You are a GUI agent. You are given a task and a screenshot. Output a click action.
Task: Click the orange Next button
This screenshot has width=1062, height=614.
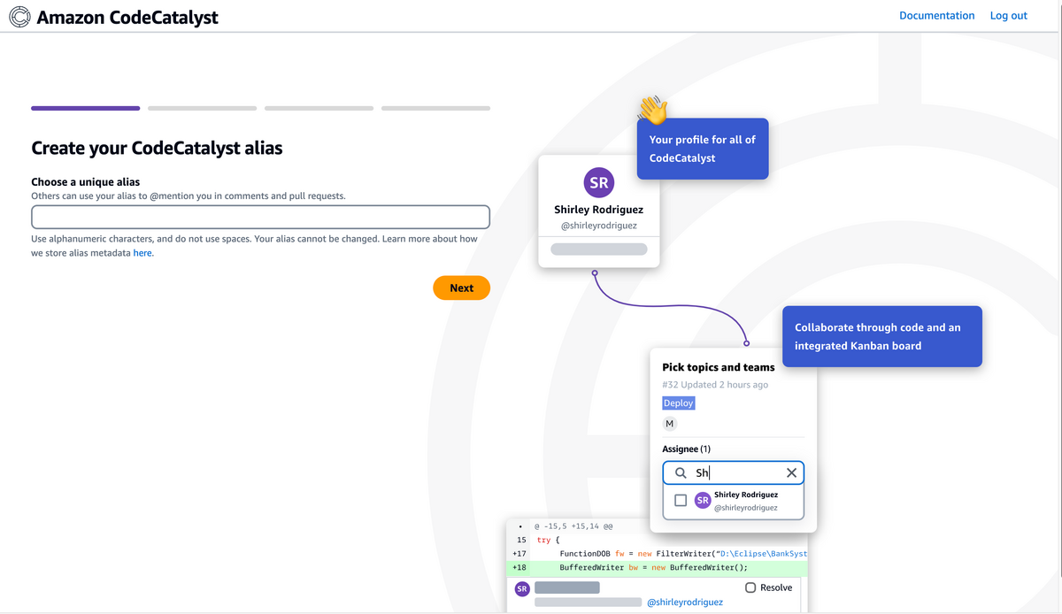pyautogui.click(x=461, y=288)
